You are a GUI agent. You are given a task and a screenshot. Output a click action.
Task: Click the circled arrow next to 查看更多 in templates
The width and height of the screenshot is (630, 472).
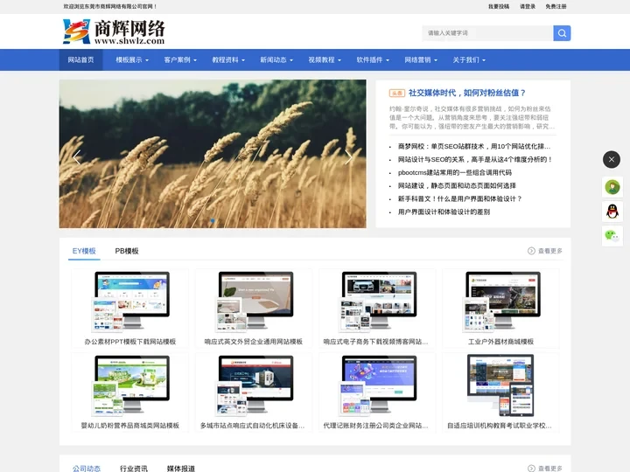[x=531, y=251]
